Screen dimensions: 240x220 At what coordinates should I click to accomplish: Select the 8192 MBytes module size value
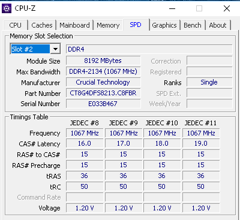tap(103, 61)
